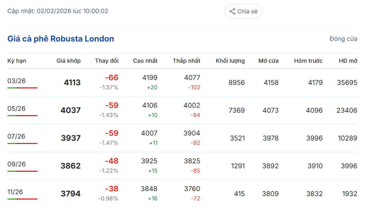Click the 07/26 contract term
Image resolution: width=373 pixels, height=207 pixels.
16,137
